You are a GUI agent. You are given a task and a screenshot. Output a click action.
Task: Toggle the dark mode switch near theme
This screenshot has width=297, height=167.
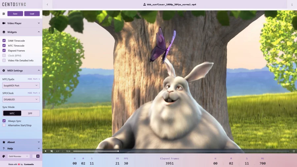click(x=36, y=156)
